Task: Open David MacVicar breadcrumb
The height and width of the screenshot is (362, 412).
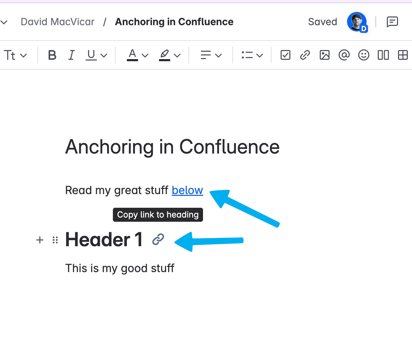Action: pyautogui.click(x=58, y=22)
